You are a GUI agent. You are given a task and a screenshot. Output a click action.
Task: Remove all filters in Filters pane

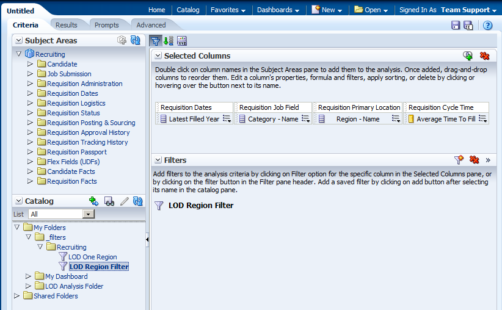click(474, 160)
